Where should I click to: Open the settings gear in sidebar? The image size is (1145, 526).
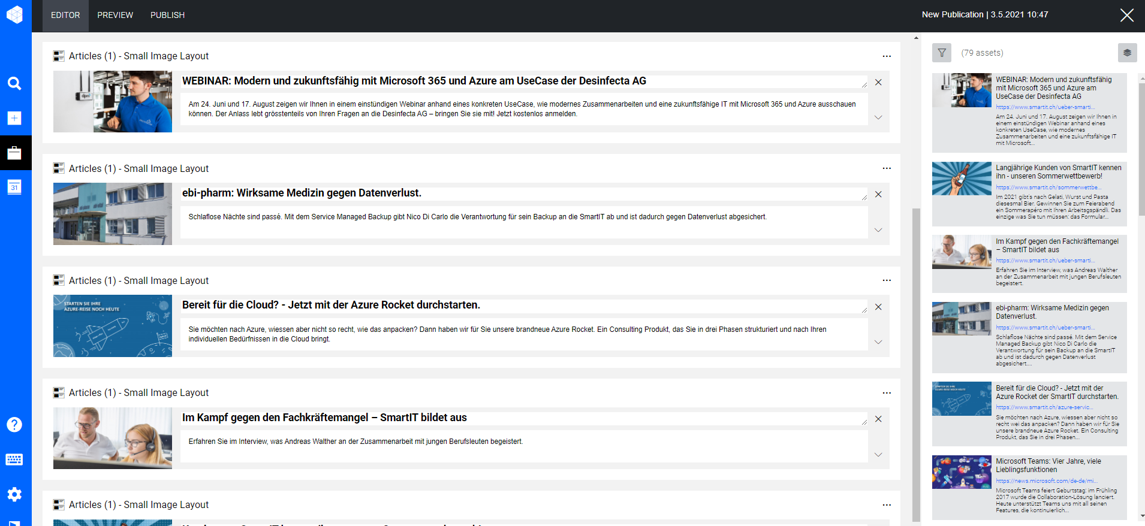[x=14, y=494]
